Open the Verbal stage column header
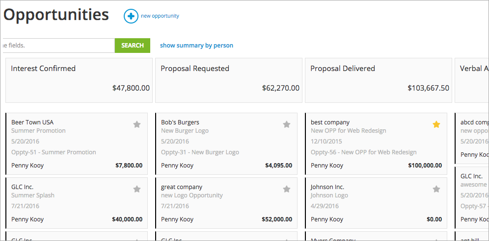This screenshot has height=241, width=489. pyautogui.click(x=473, y=80)
